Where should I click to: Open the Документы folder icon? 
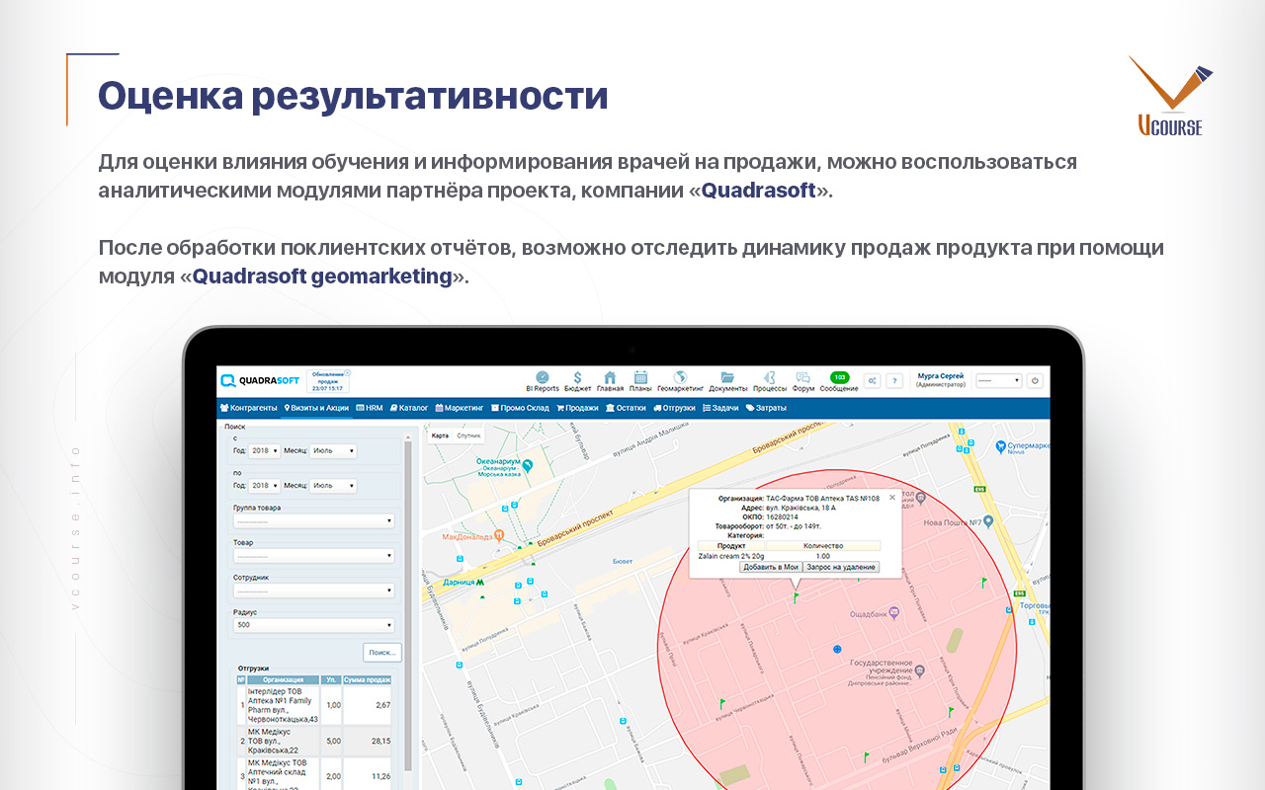[x=727, y=381]
